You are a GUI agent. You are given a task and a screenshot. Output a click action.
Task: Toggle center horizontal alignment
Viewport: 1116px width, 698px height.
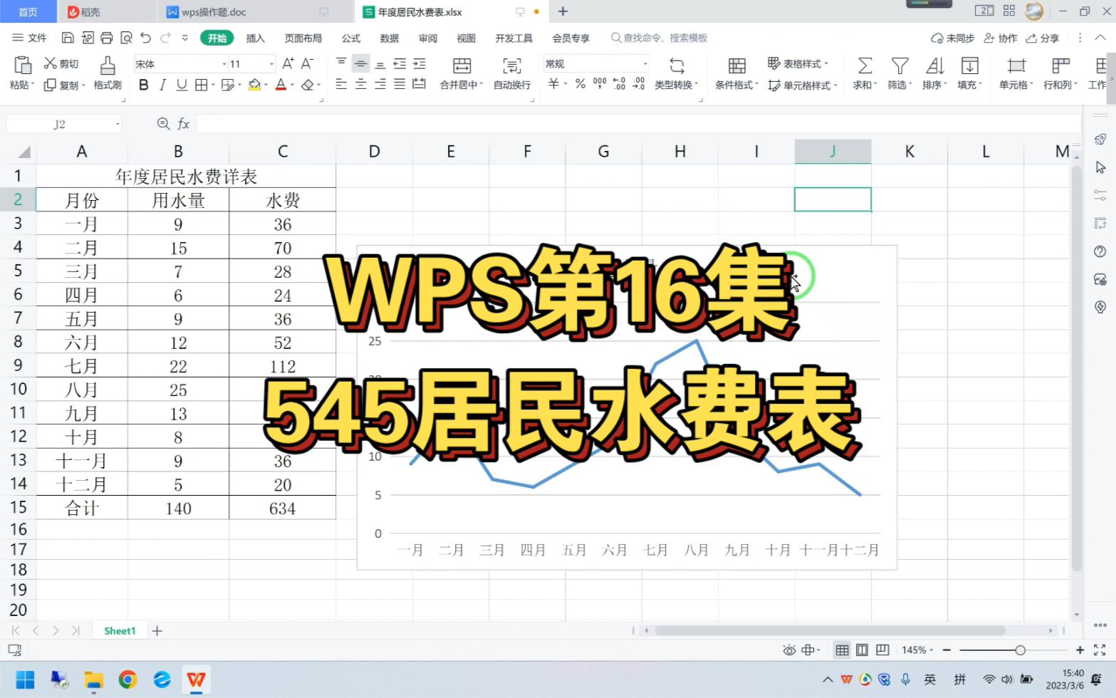(x=361, y=85)
